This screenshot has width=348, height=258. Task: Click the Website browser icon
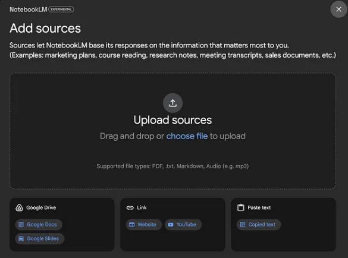(132, 225)
